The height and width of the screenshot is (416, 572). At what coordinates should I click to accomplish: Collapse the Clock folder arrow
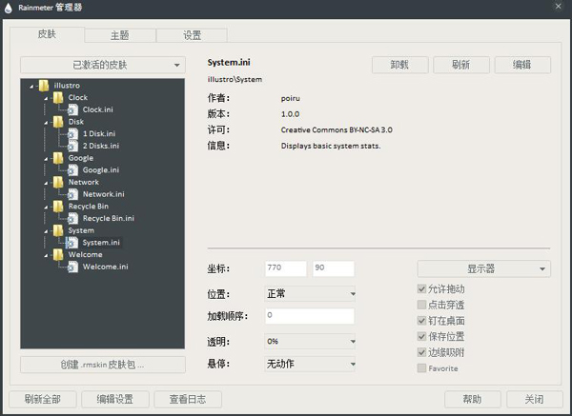tap(46, 98)
